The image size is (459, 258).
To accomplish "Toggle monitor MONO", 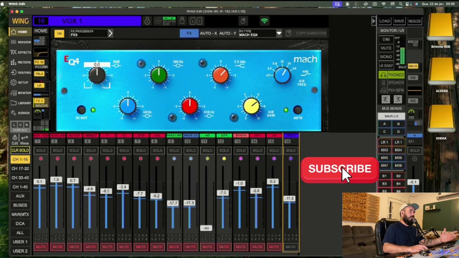I will [x=386, y=57].
